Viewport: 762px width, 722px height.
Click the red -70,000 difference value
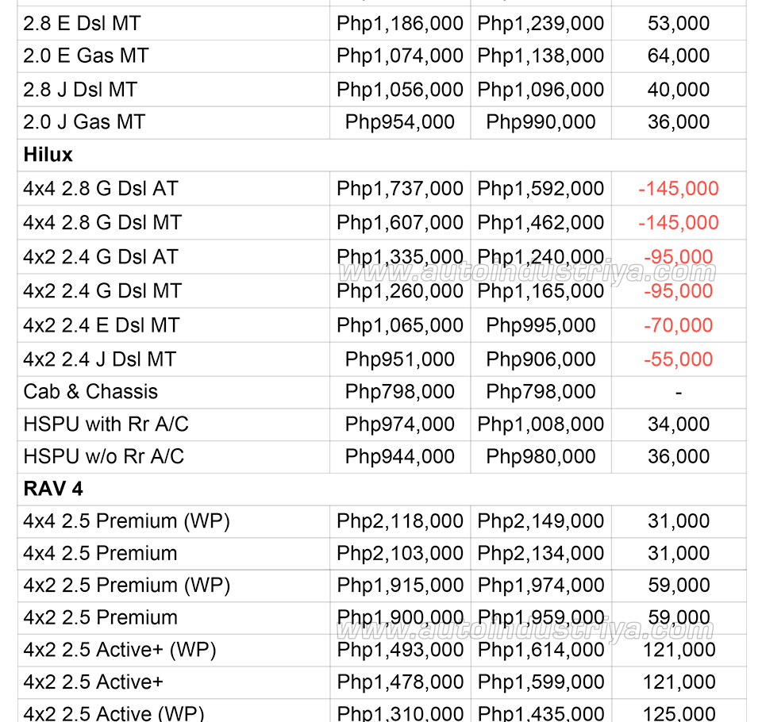point(678,325)
